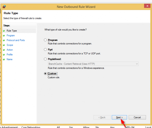Click the firewall wizard title bar icon
152x128 pixels.
(x=4, y=7)
